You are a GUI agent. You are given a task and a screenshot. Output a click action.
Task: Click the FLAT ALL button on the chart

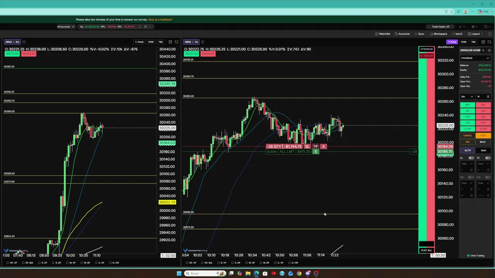click(427, 250)
